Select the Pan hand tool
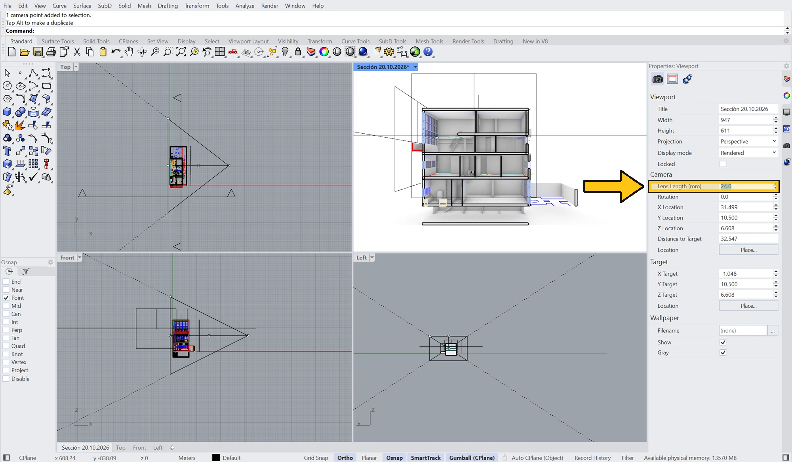Image resolution: width=792 pixels, height=462 pixels. (129, 52)
